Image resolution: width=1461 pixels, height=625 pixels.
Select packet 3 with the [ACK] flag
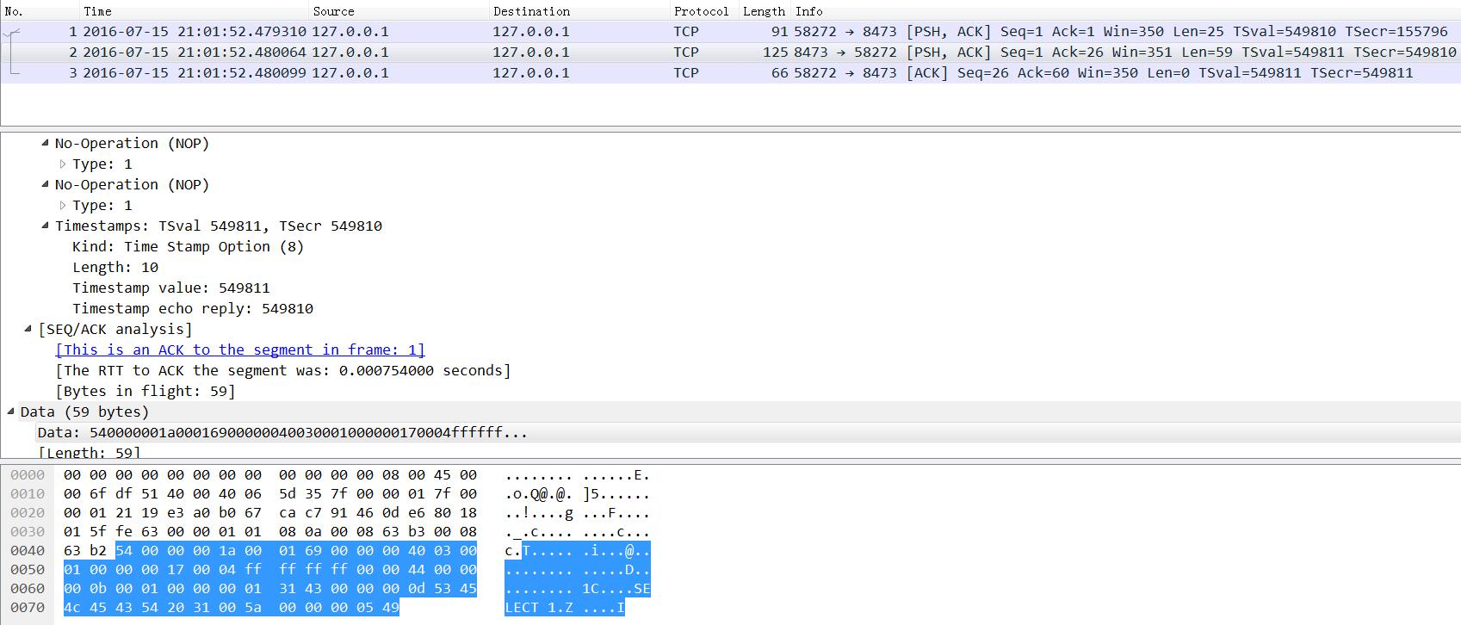coord(730,73)
